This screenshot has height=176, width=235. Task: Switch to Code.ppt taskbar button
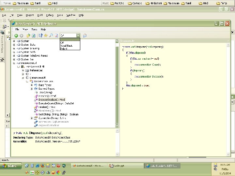coord(119,166)
